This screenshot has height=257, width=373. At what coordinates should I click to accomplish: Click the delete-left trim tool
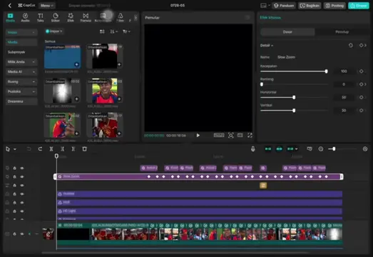(x=62, y=149)
